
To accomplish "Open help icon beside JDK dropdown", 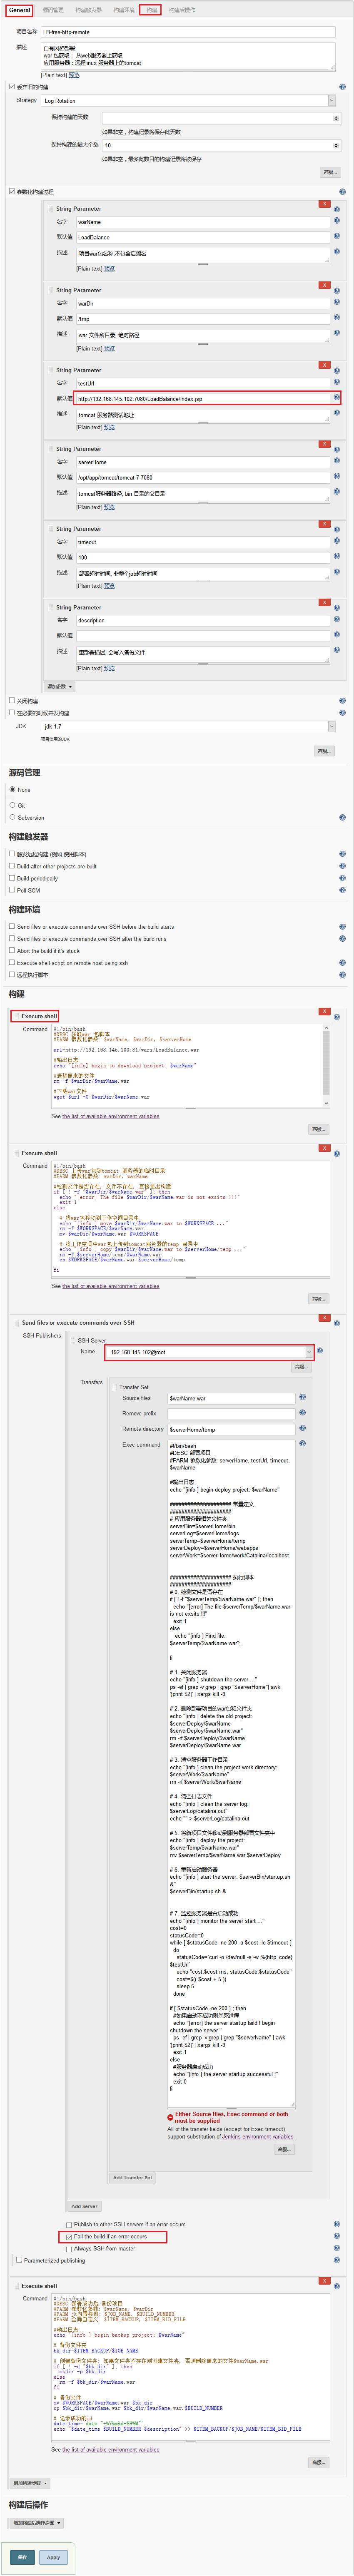I will point(342,726).
